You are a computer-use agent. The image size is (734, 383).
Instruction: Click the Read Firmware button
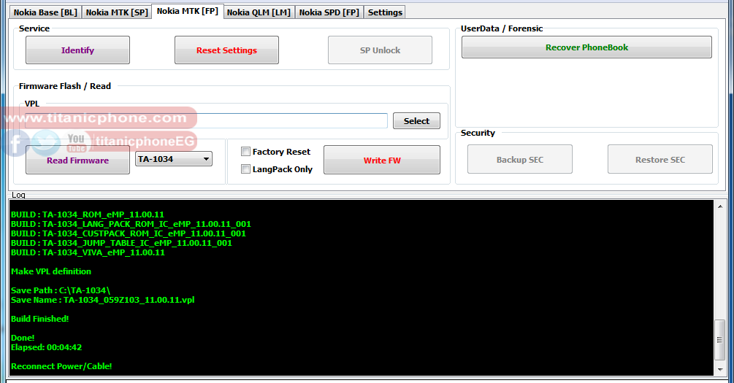pyautogui.click(x=77, y=160)
